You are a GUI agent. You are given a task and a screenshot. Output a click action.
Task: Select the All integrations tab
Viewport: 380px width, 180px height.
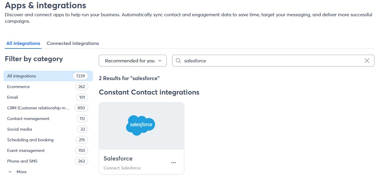pos(23,43)
